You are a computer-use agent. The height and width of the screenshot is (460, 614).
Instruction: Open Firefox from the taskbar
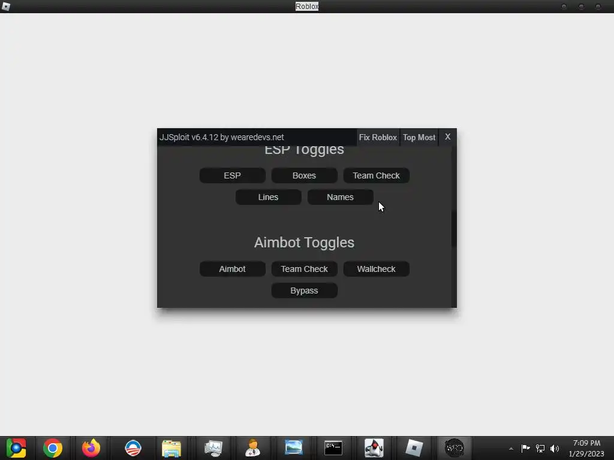pyautogui.click(x=91, y=448)
